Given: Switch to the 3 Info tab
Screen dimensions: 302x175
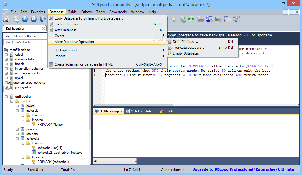Looking at the screenshot, I should coord(167,111).
